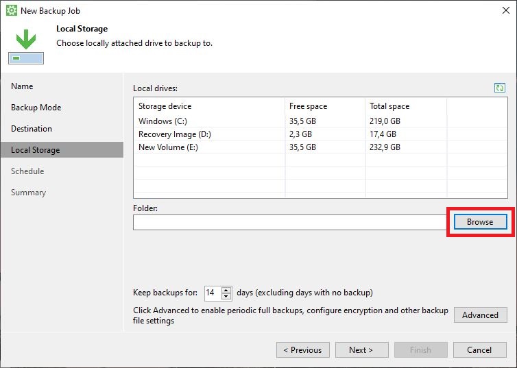
Task: Pick the New Volume (E:) drive
Action: [320, 147]
